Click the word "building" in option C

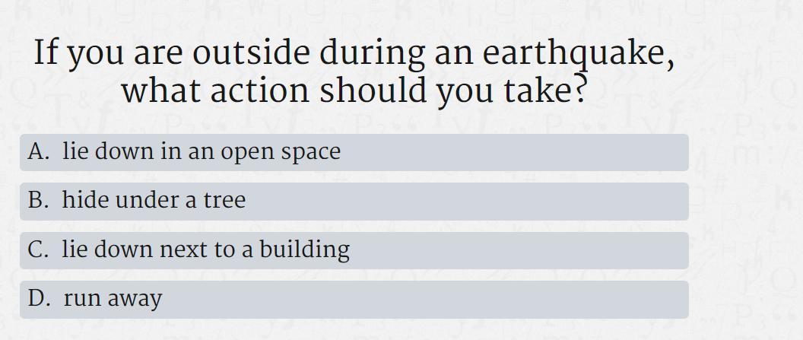[x=305, y=250]
